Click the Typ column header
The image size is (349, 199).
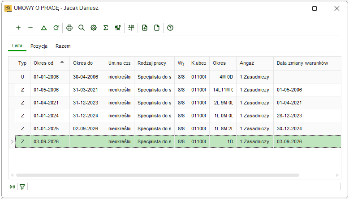22,63
